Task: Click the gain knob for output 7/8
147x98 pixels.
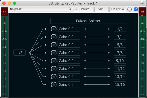Action: 54,53
